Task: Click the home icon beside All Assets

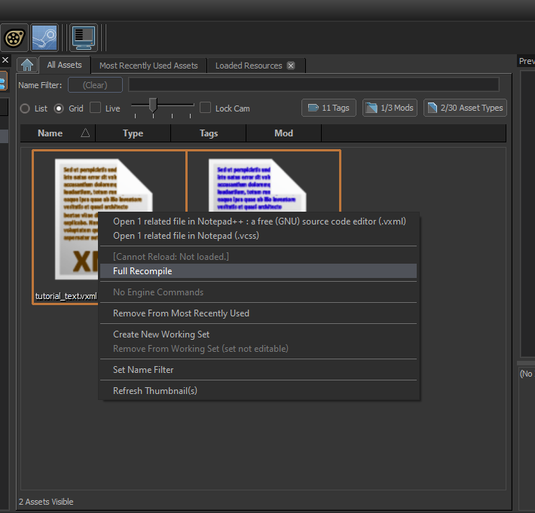Action: 27,66
